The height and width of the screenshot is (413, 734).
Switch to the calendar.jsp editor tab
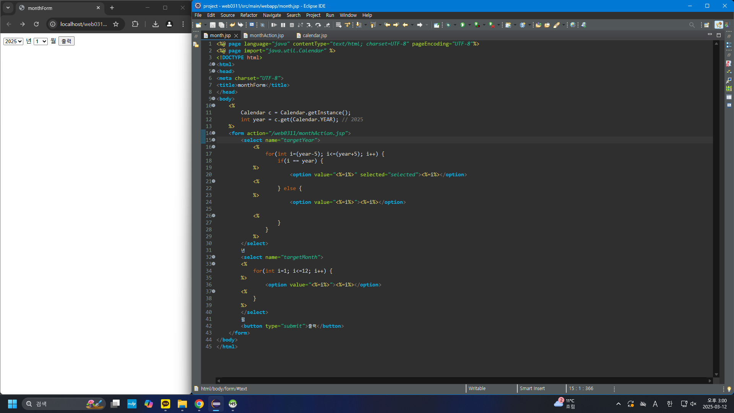(x=315, y=36)
